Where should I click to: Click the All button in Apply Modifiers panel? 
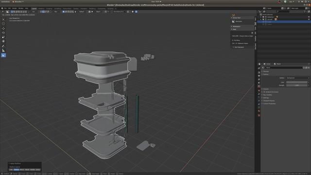[11, 170]
